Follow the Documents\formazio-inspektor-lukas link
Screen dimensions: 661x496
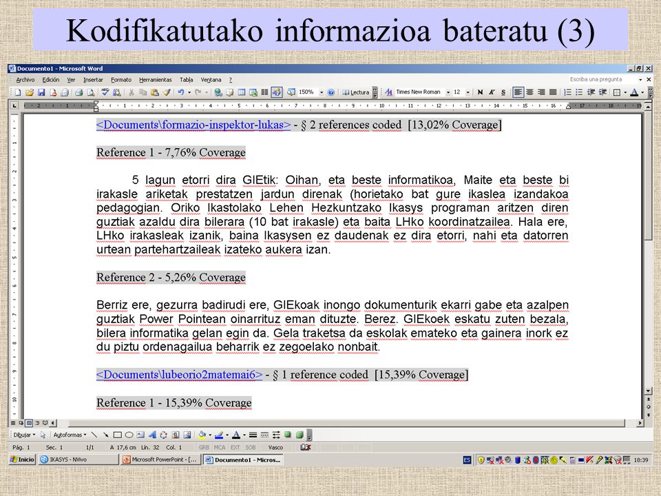click(193, 125)
